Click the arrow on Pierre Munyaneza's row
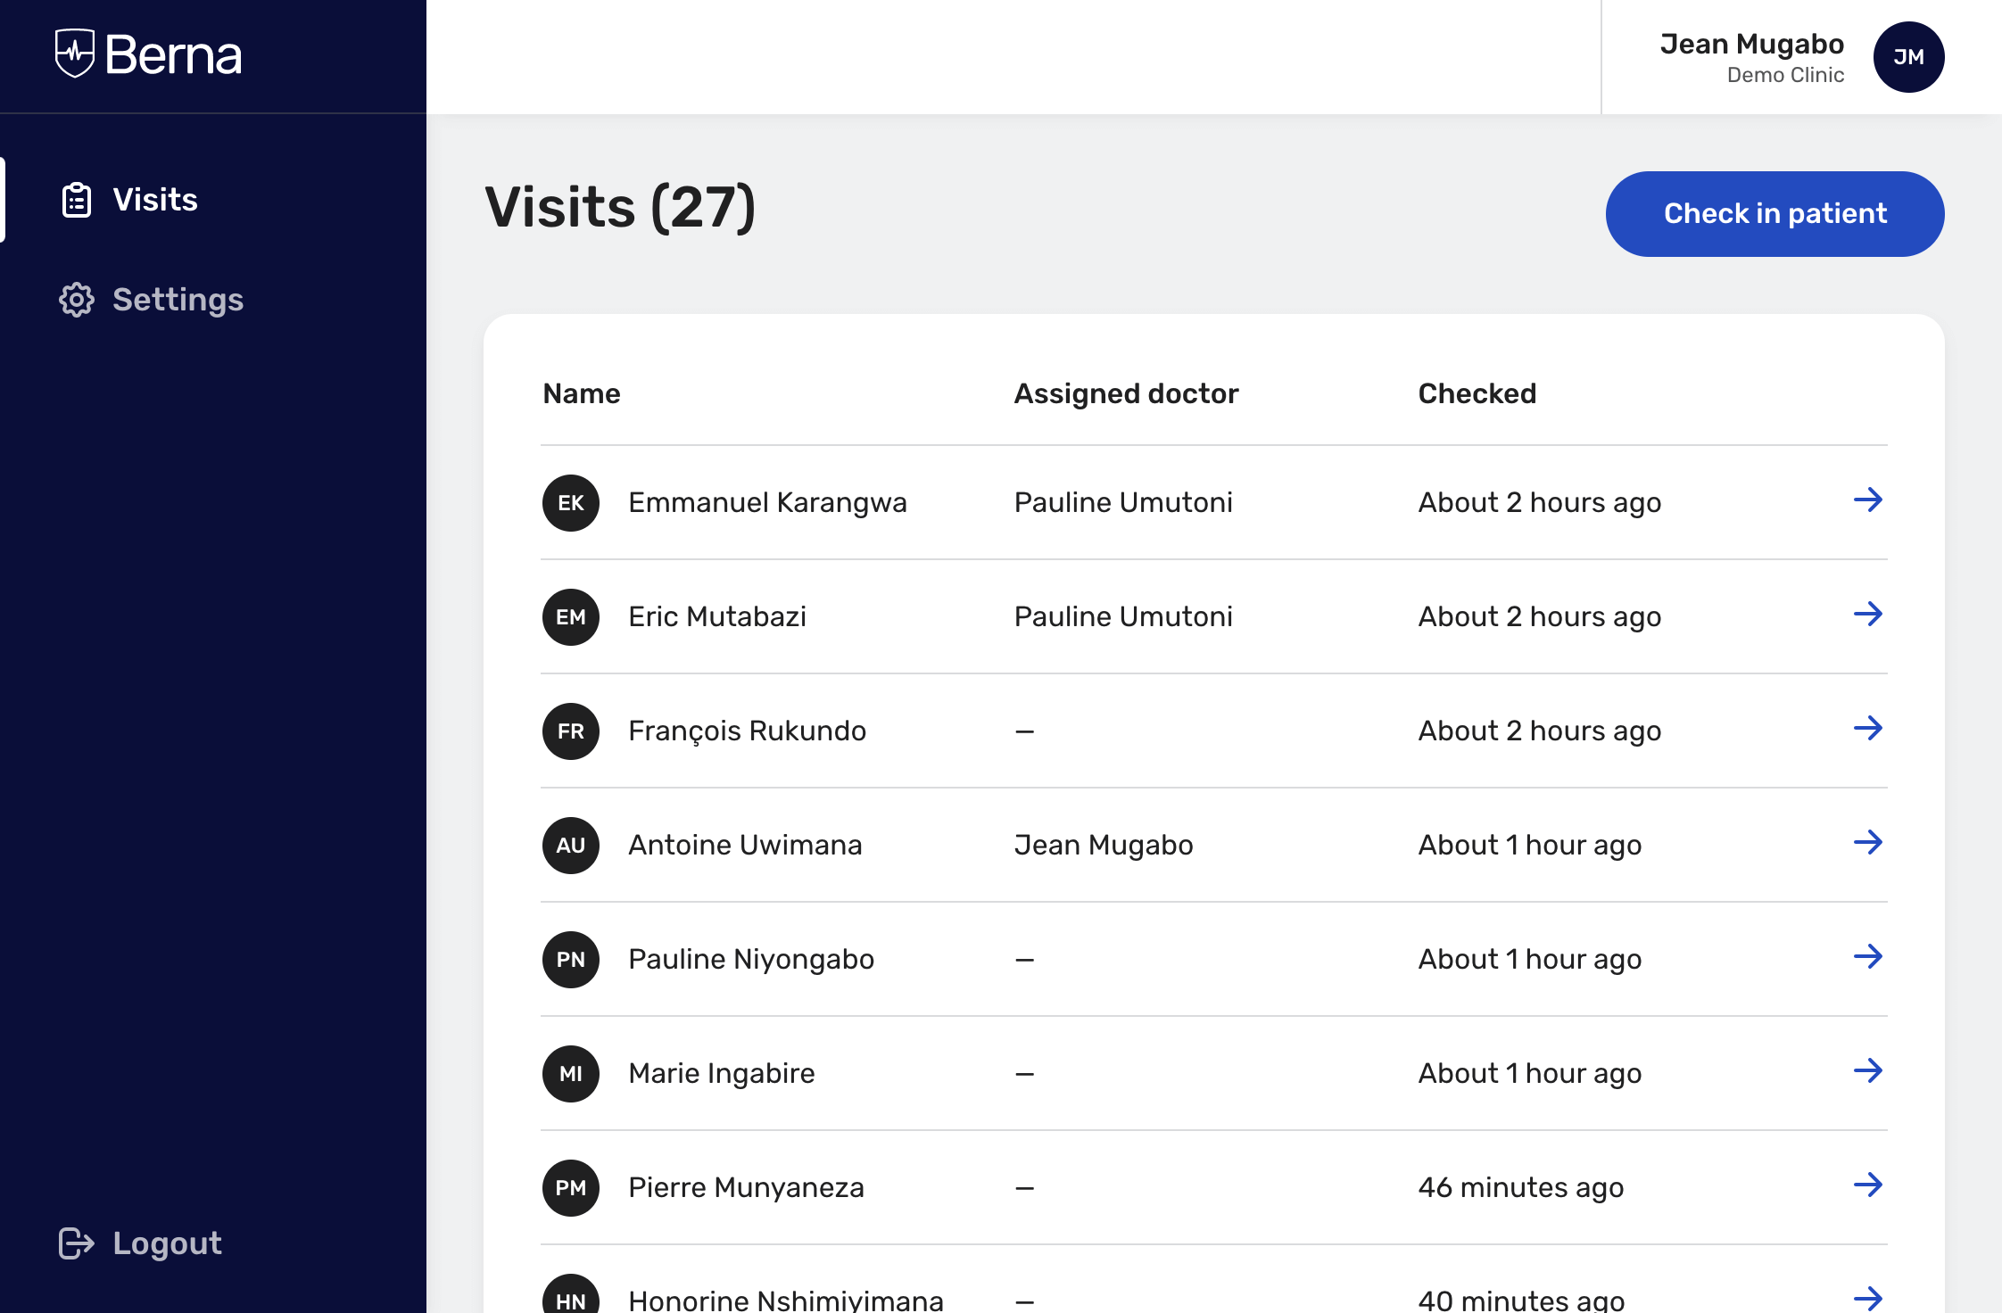 click(1870, 1186)
